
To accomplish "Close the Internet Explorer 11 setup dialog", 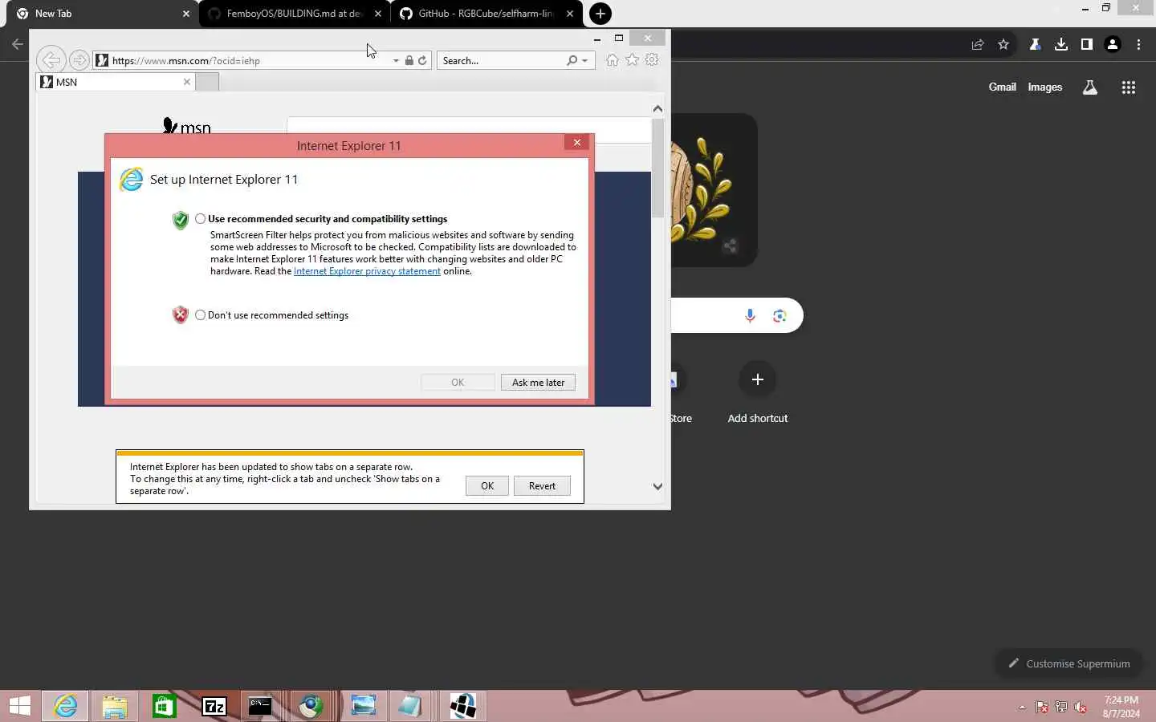I will click(x=576, y=143).
